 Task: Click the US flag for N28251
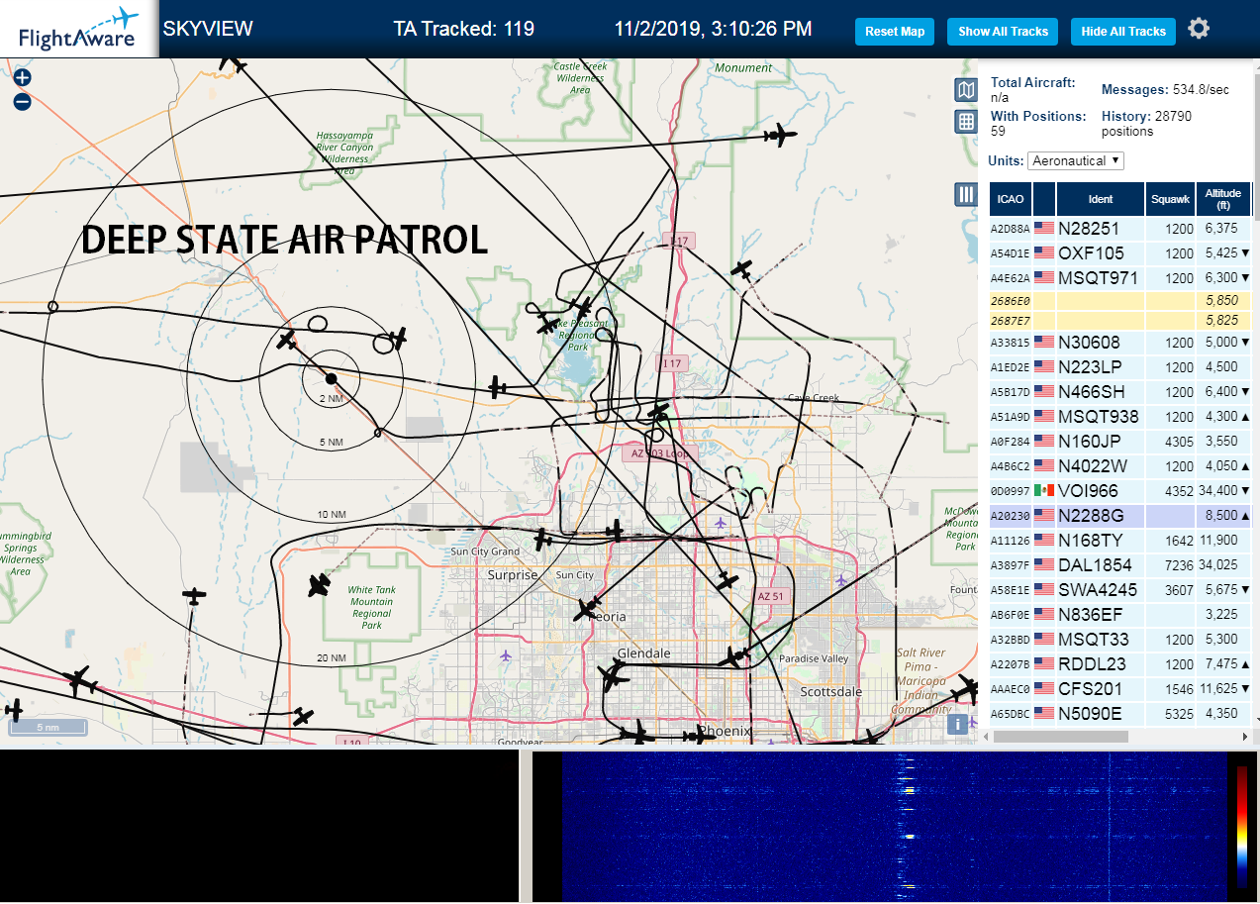1044,228
